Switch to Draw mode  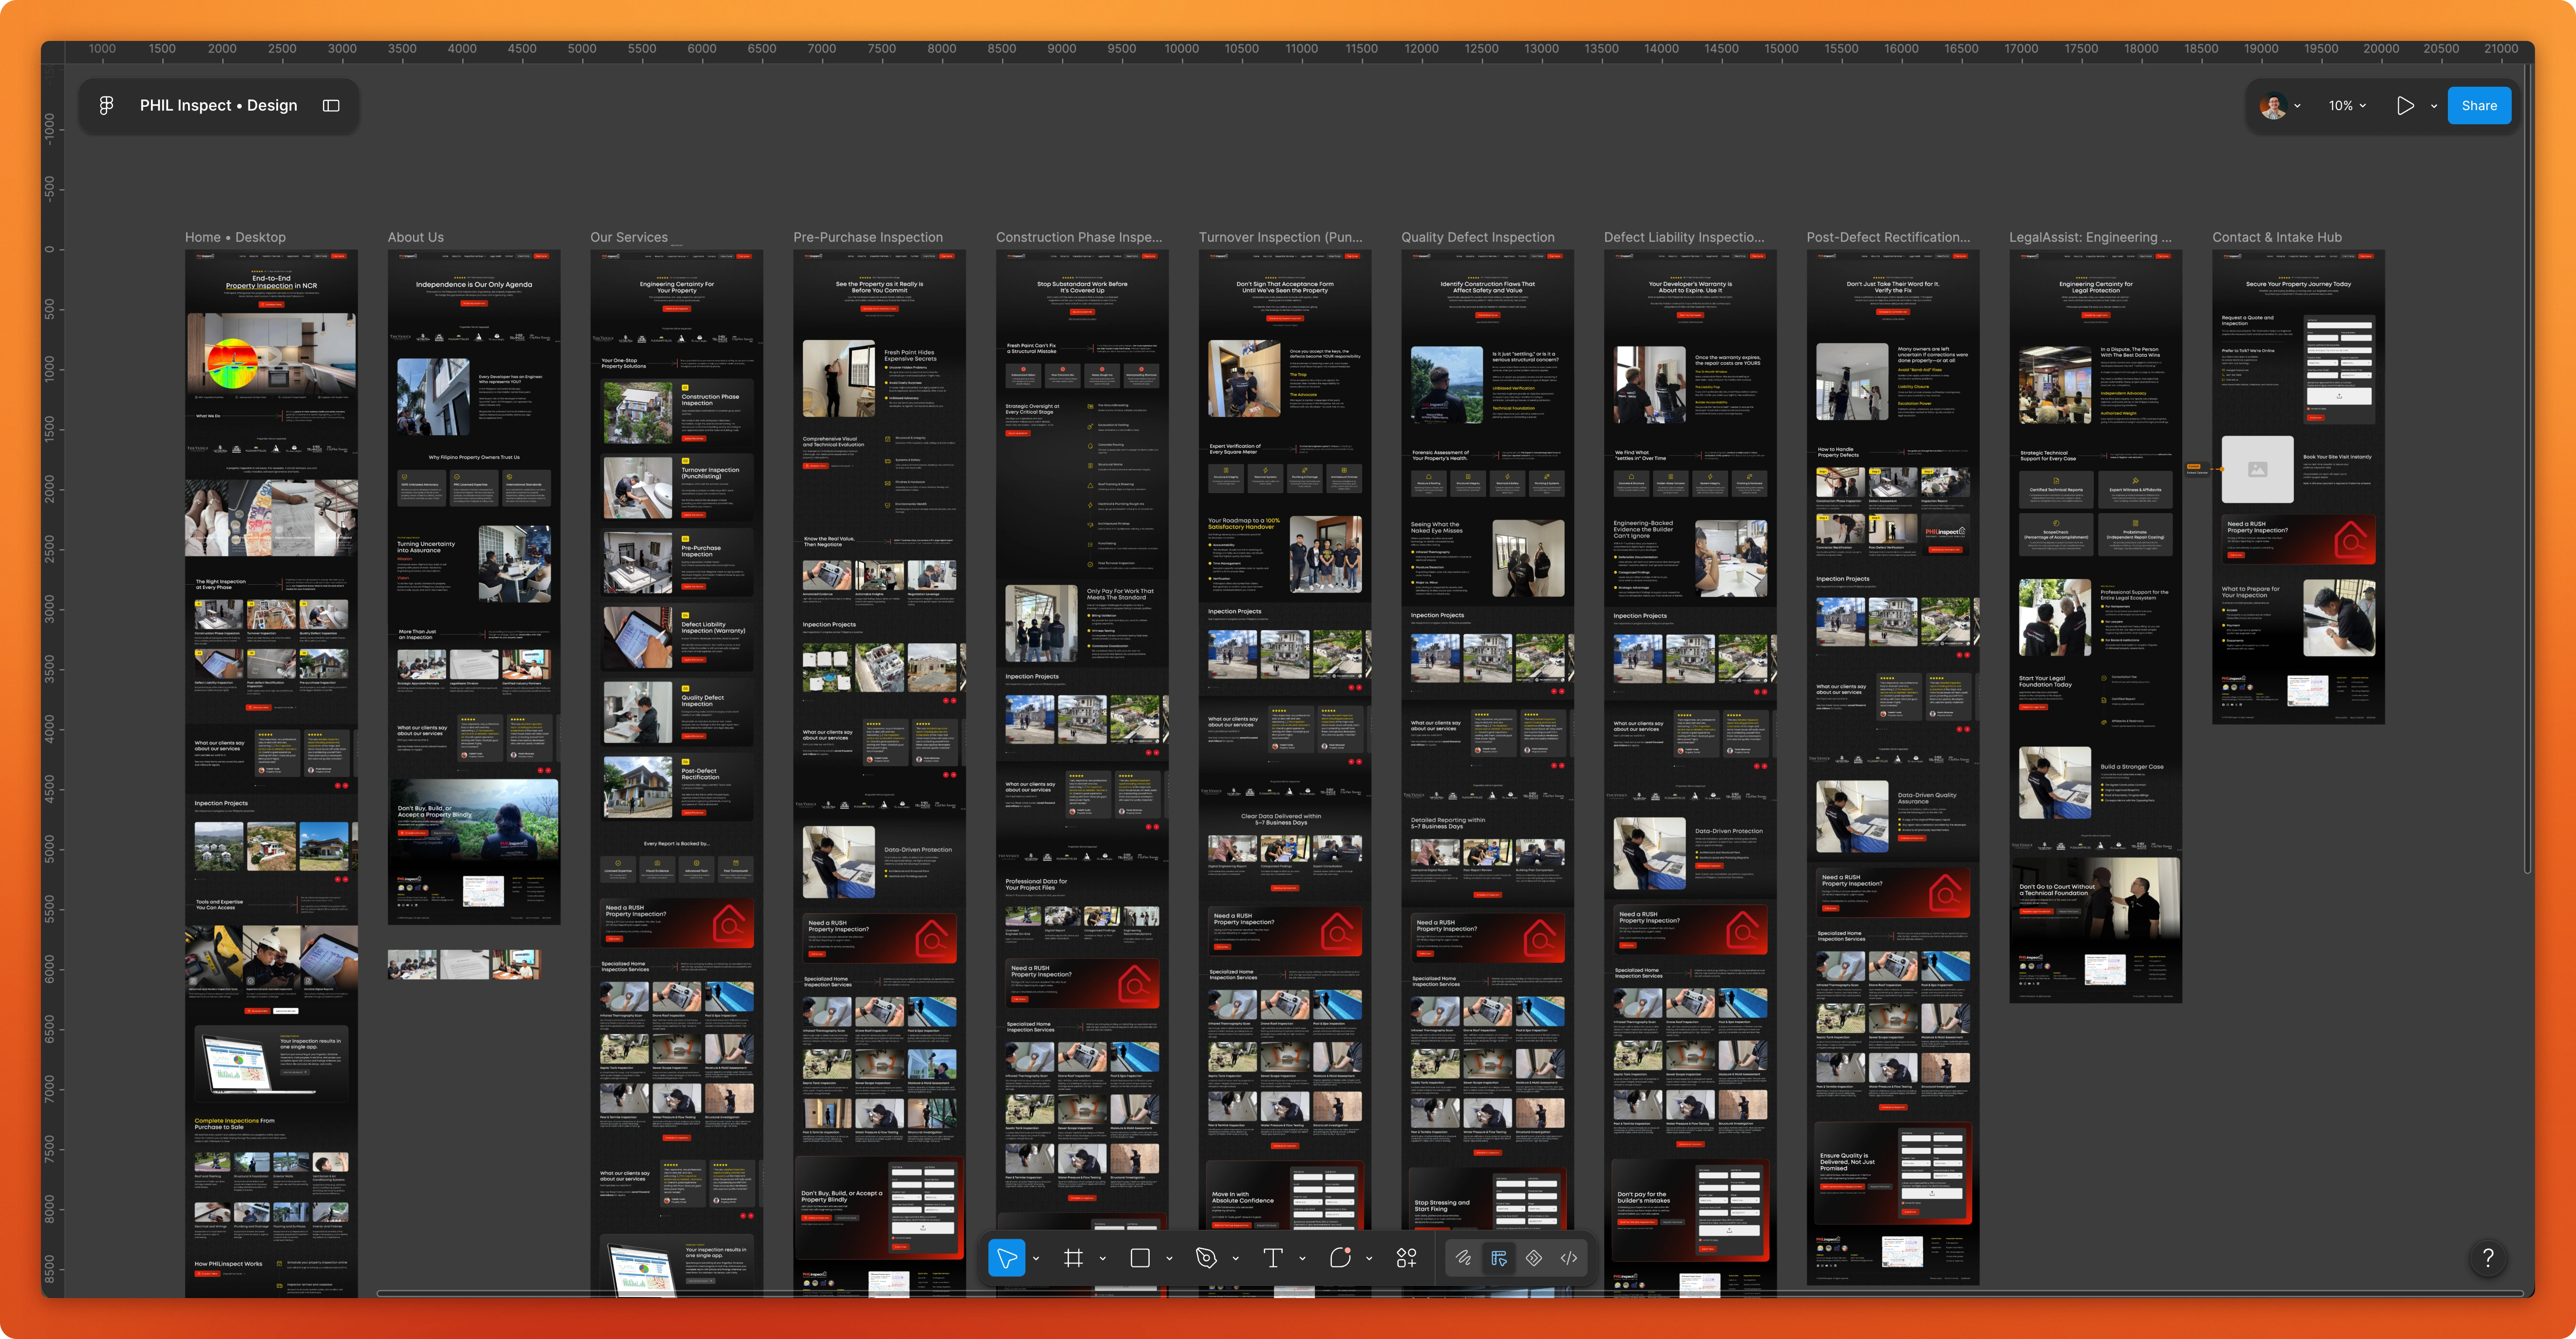(x=1463, y=1258)
